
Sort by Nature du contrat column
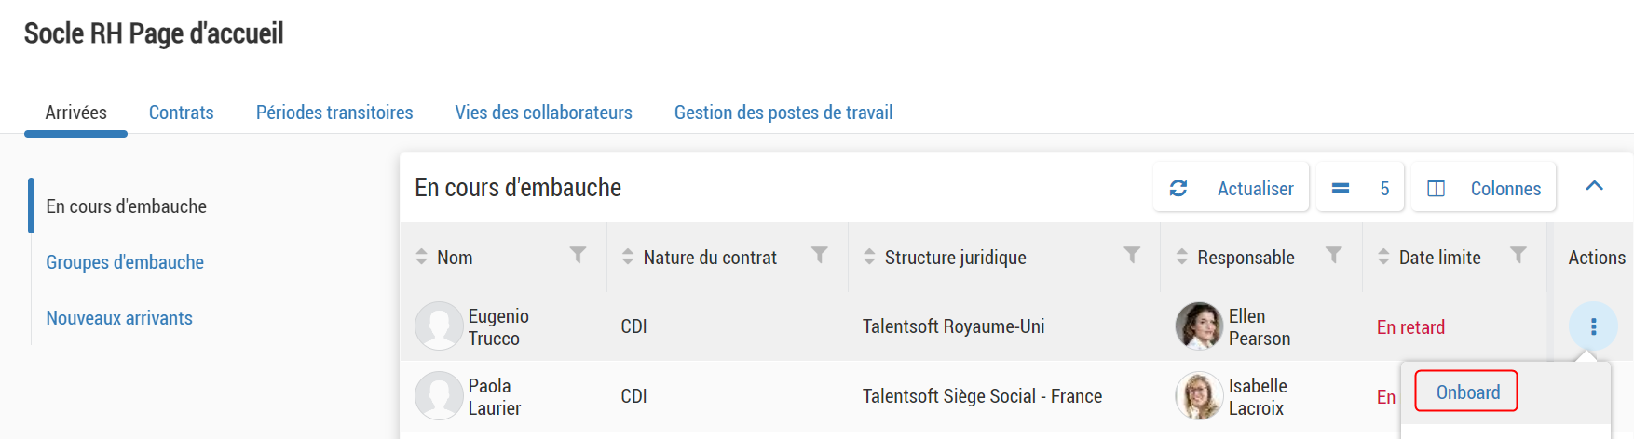point(628,257)
